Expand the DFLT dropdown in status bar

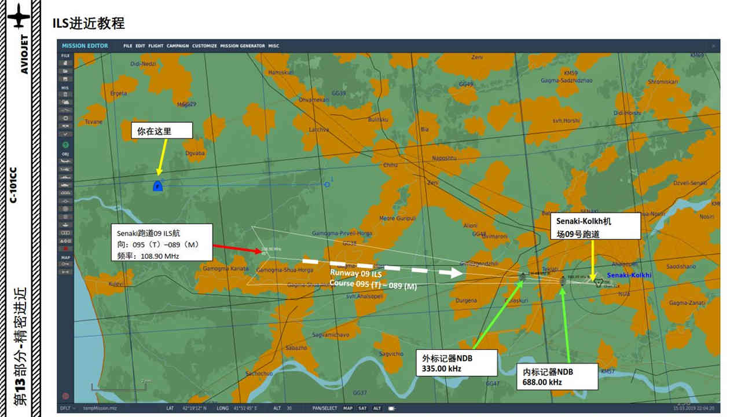coord(67,408)
